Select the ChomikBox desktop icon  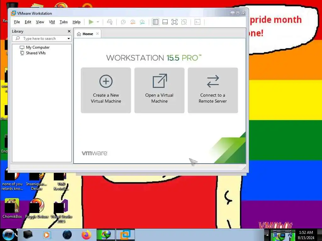pyautogui.click(x=12, y=208)
